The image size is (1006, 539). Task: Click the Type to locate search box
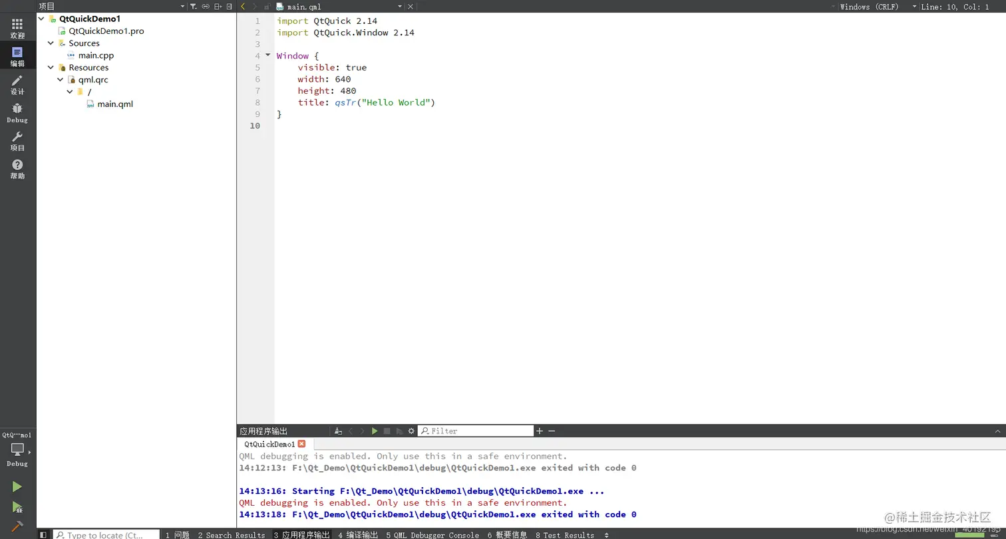coord(106,534)
